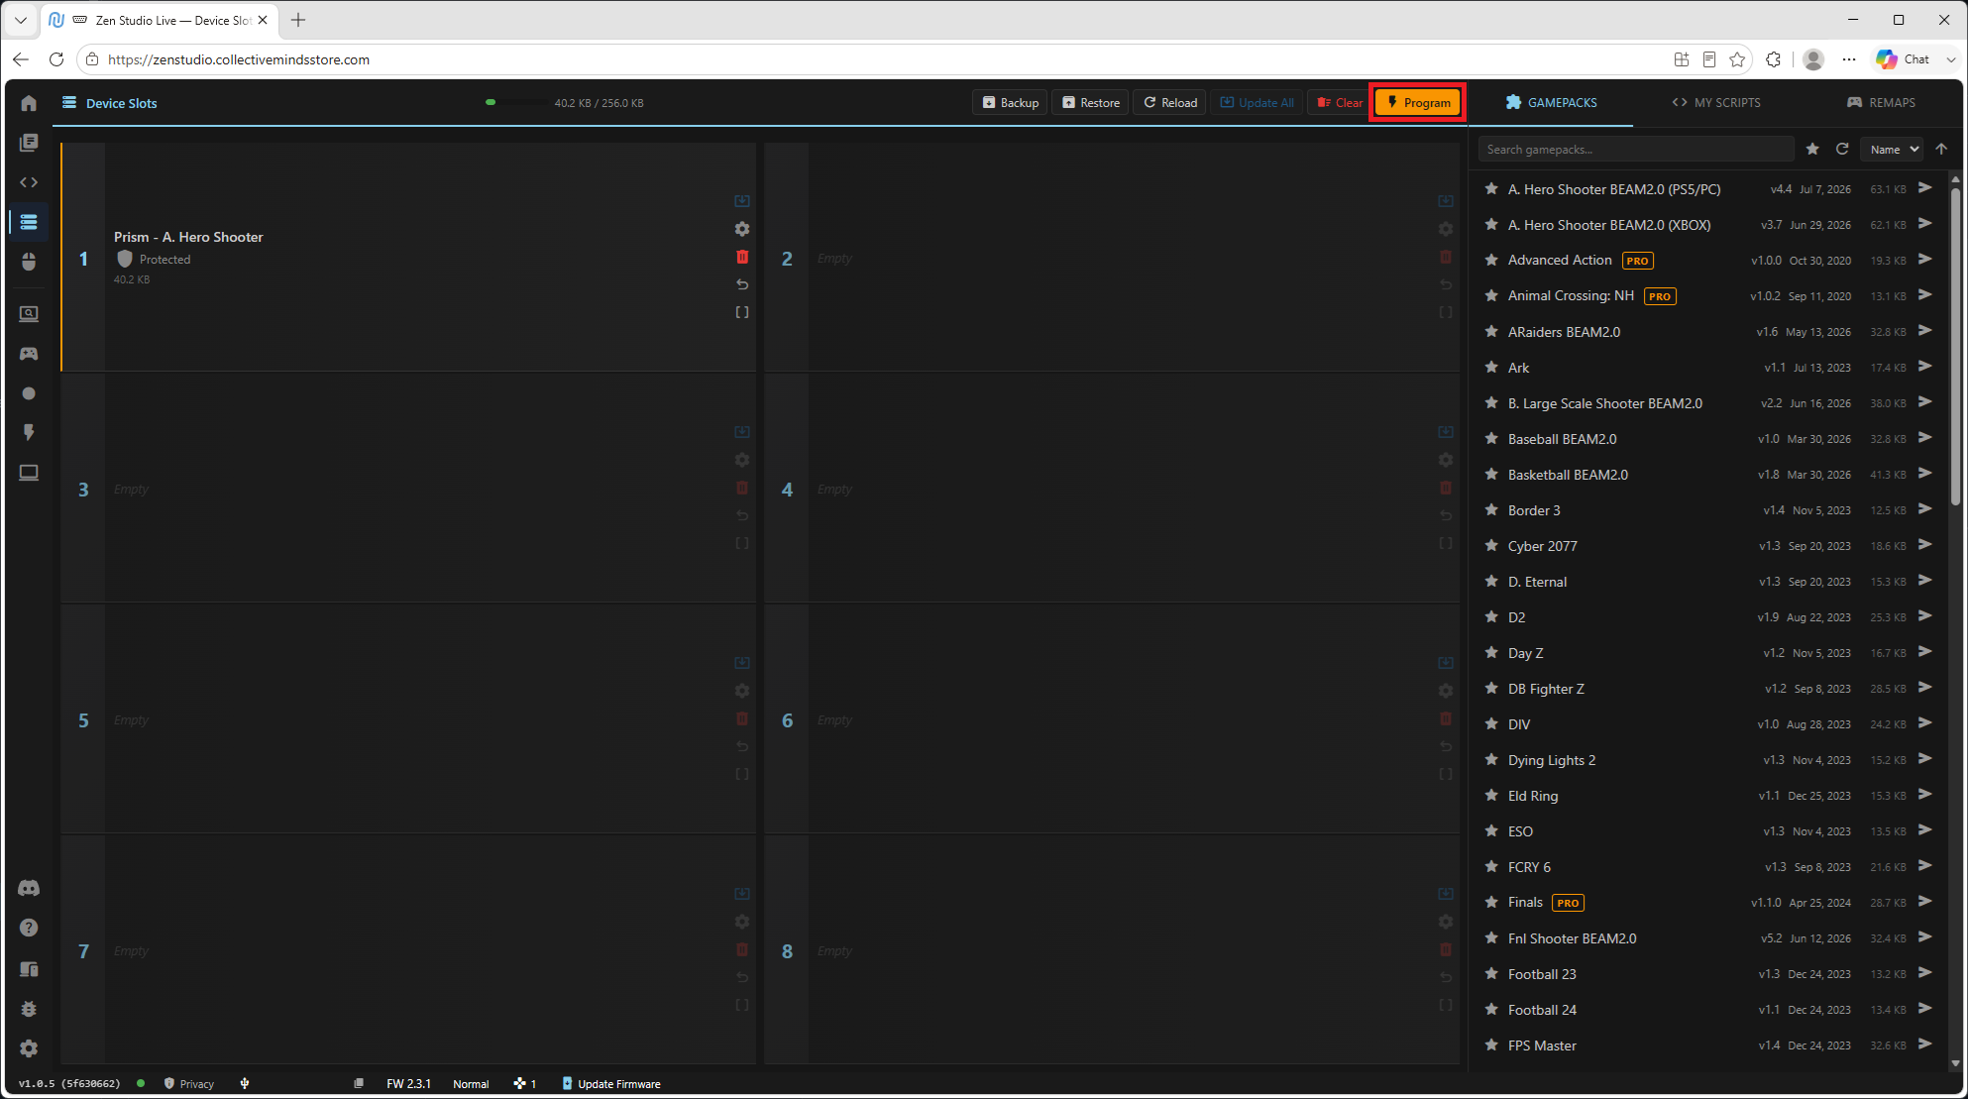The height and width of the screenshot is (1099, 1968).
Task: Click the Restore button
Action: [1090, 102]
